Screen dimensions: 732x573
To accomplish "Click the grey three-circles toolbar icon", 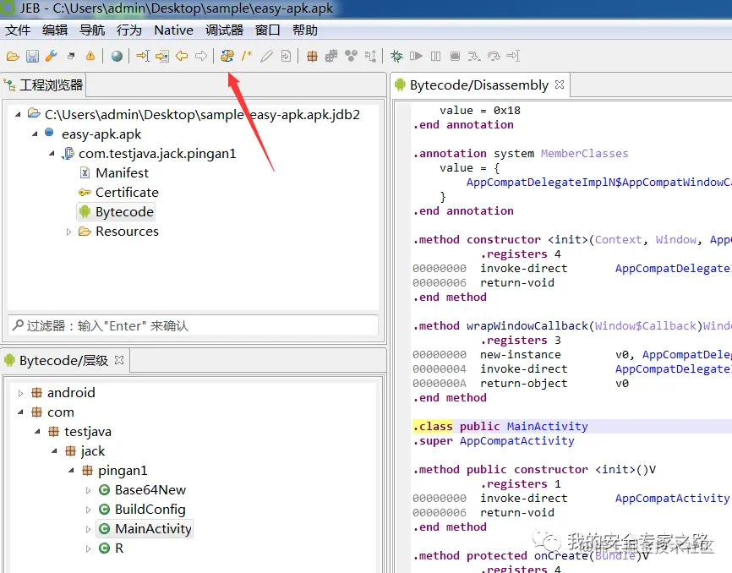I will tap(351, 57).
